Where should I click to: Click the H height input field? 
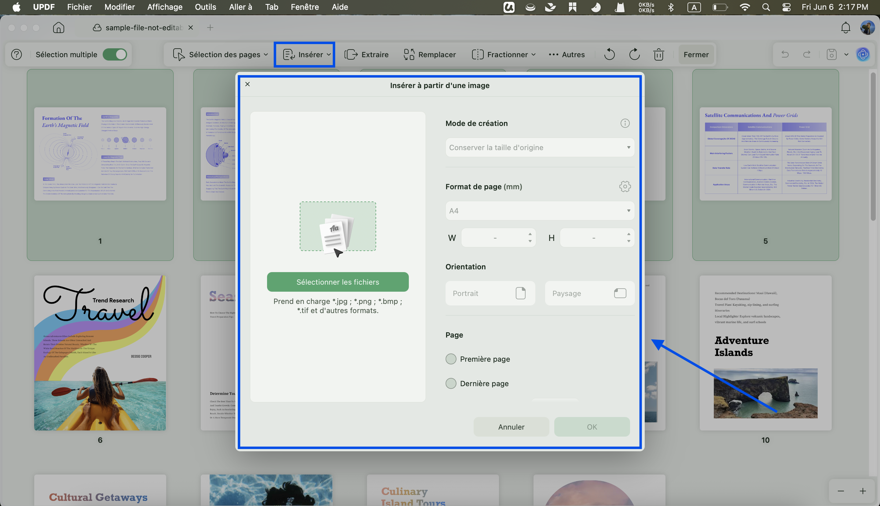point(594,238)
